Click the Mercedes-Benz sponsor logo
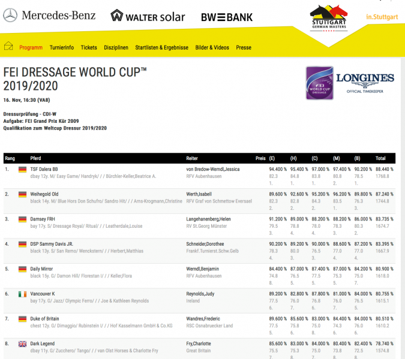The image size is (405, 359). point(49,16)
